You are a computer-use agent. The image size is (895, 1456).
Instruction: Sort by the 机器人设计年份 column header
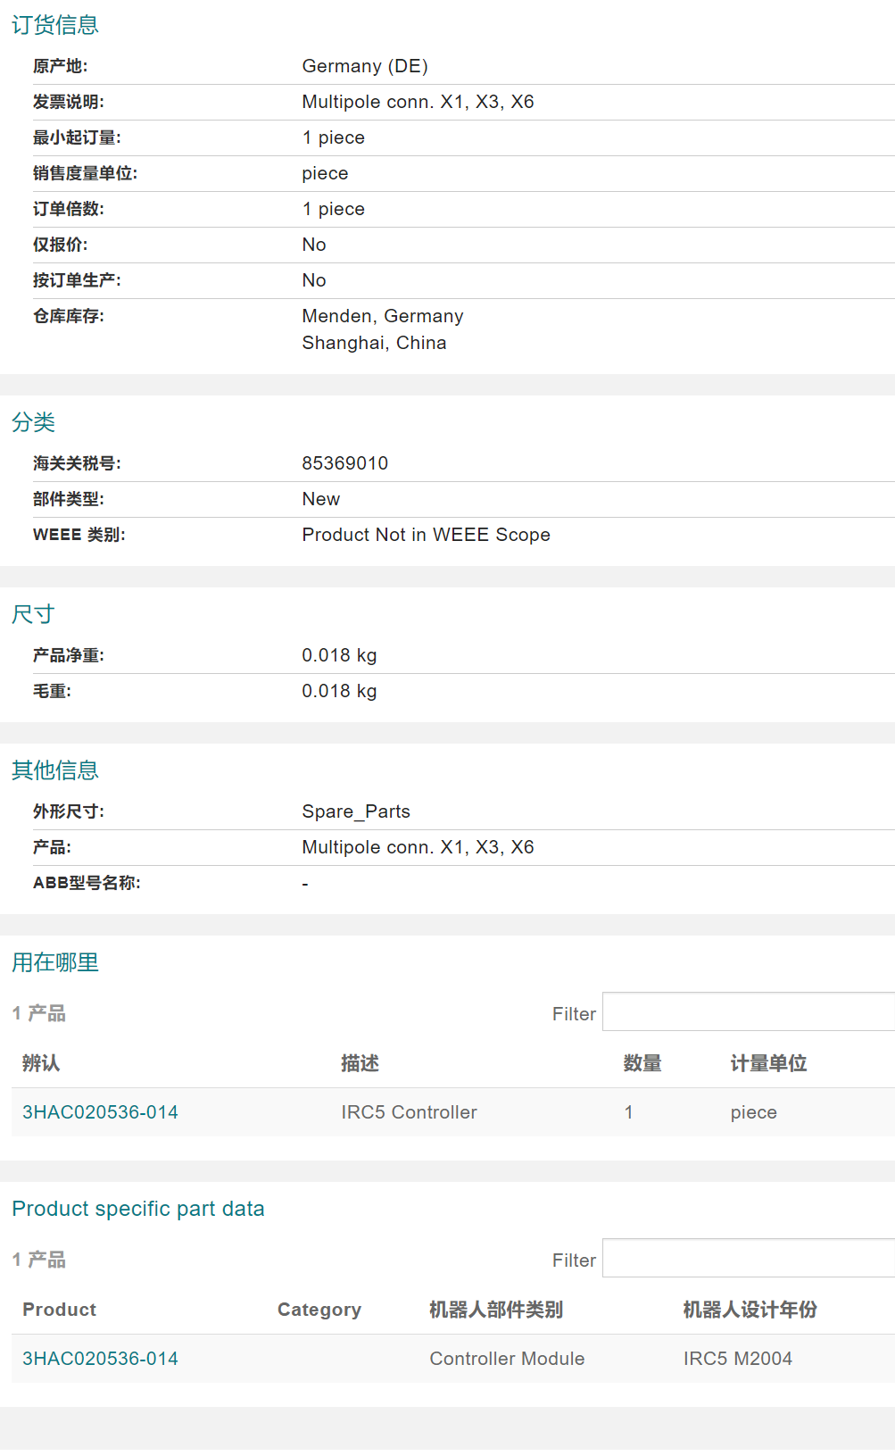(750, 1310)
